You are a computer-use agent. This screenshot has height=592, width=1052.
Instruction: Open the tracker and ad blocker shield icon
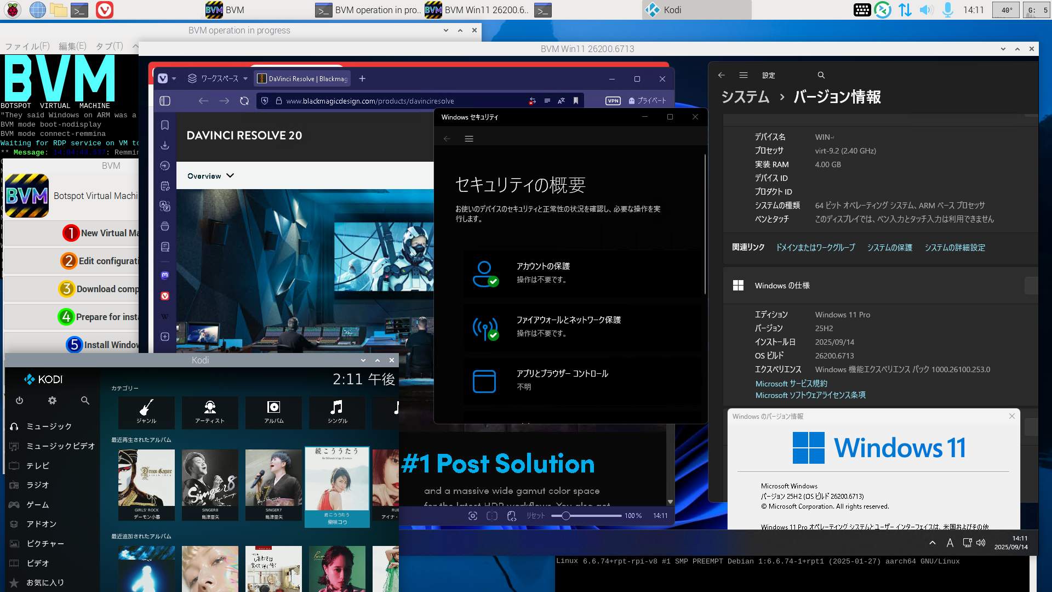tap(265, 101)
